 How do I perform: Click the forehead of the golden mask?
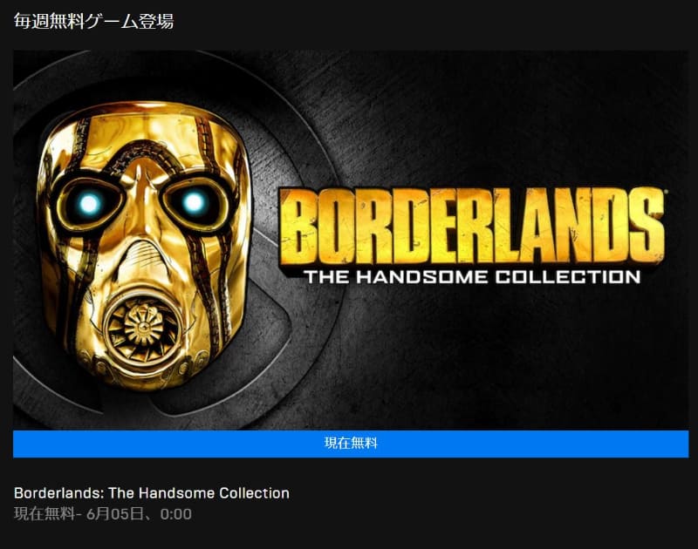pyautogui.click(x=142, y=129)
